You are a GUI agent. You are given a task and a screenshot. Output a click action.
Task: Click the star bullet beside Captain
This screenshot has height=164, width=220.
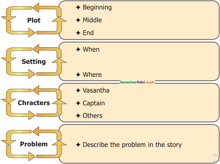[78, 103]
